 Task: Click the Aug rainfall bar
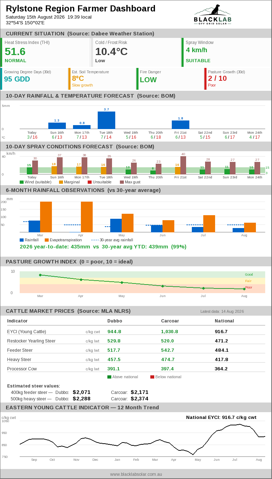[x=238, y=230]
